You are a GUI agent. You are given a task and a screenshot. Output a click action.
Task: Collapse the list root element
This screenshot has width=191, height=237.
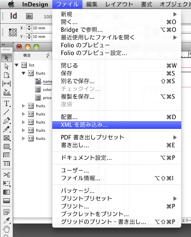(16, 65)
